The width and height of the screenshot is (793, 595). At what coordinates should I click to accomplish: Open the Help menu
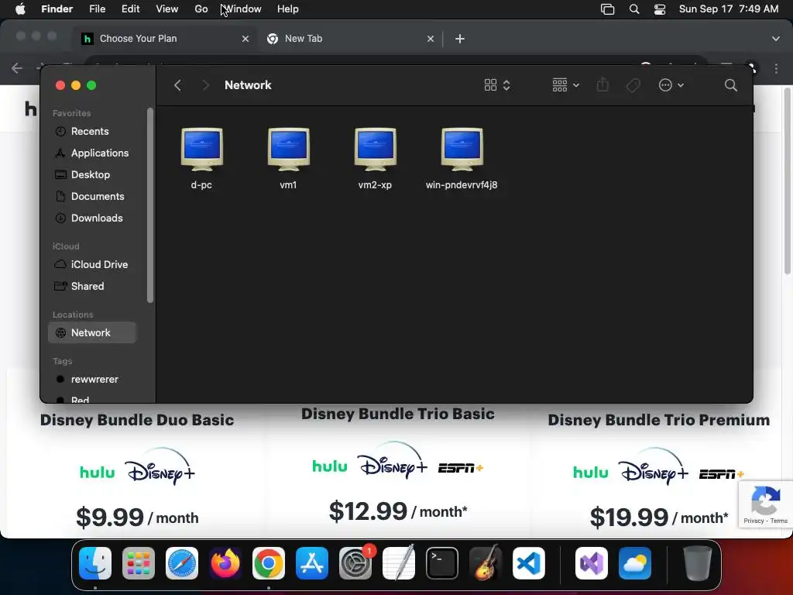[288, 9]
